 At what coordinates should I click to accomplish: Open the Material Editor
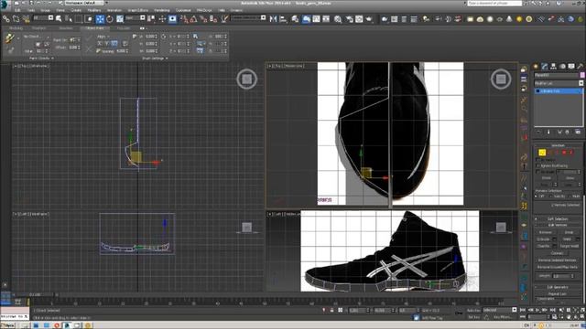[x=338, y=18]
